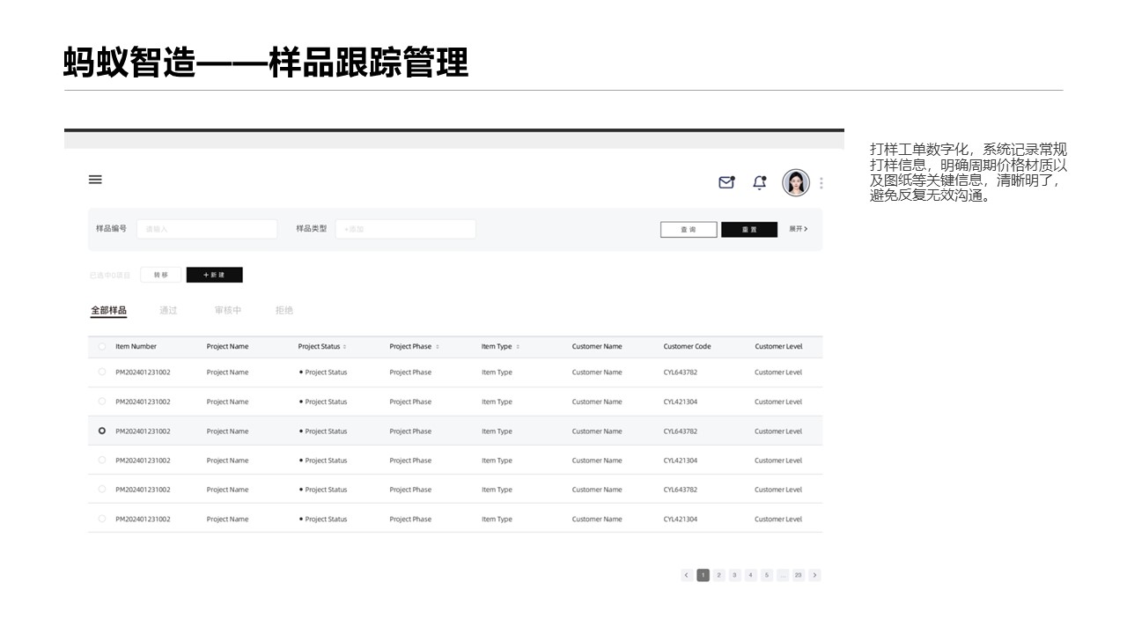Image resolution: width=1127 pixels, height=634 pixels.
Task: Open the hamburger navigation menu
Action: click(95, 180)
